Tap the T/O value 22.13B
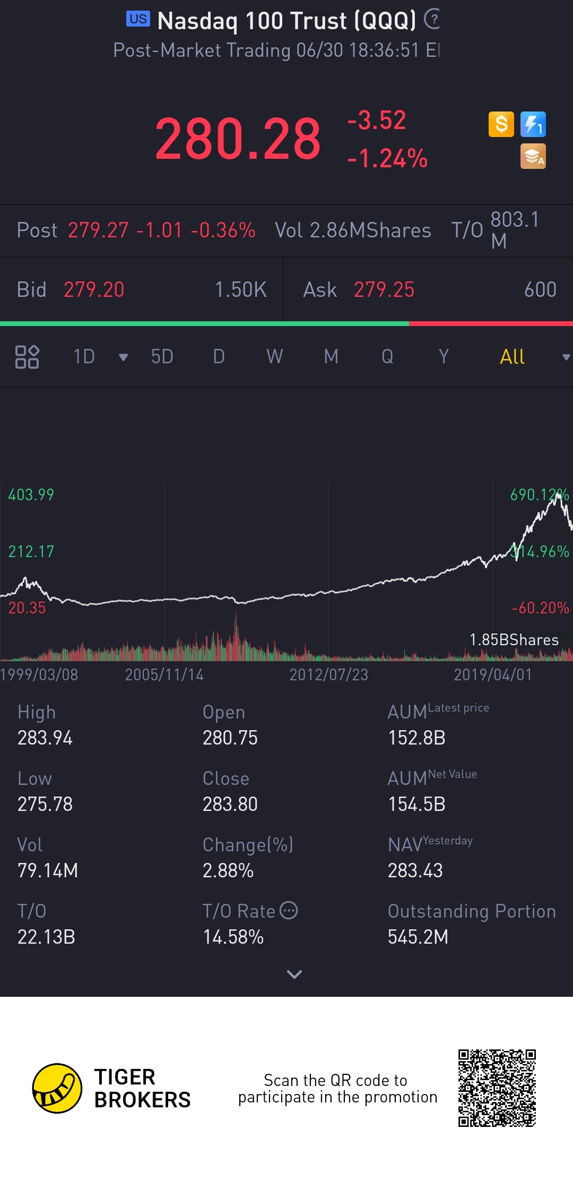The image size is (573, 1180). [46, 937]
